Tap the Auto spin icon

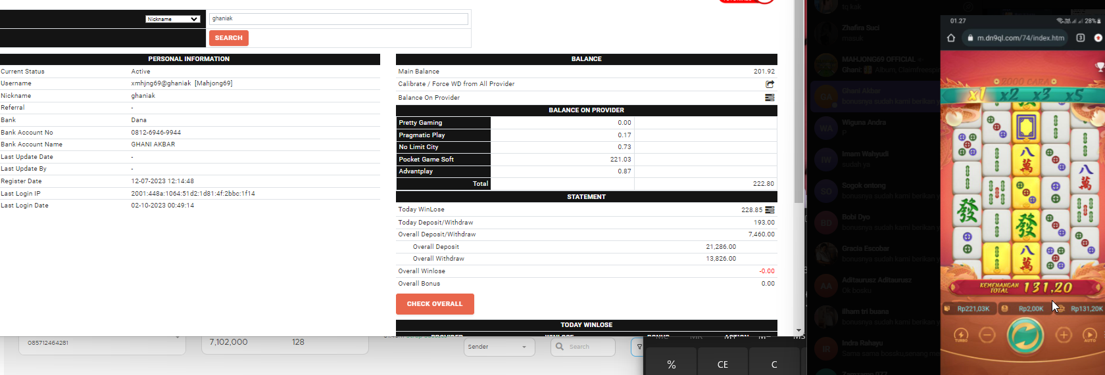tap(1089, 336)
